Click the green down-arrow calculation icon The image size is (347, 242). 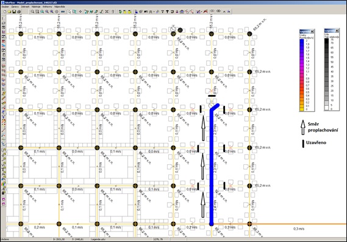[120, 12]
